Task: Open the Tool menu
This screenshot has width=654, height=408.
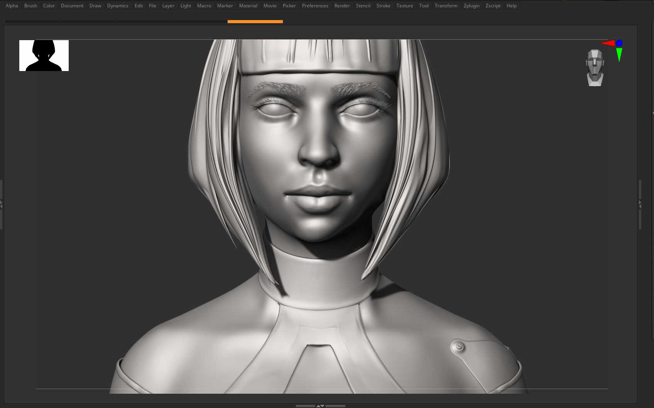Action: [424, 6]
